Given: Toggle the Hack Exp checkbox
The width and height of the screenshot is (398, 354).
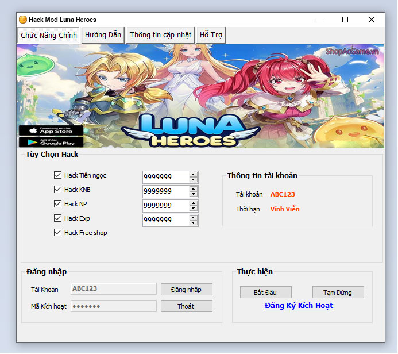Looking at the screenshot, I should [57, 218].
